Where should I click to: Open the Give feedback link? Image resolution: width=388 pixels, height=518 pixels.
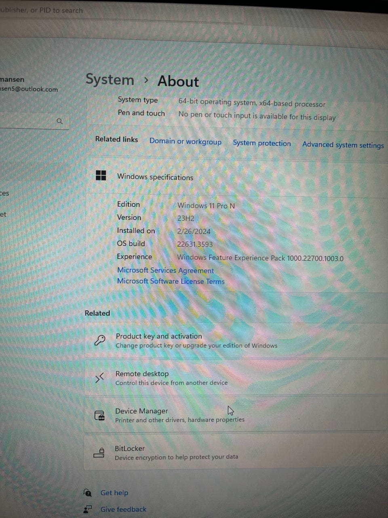[123, 509]
